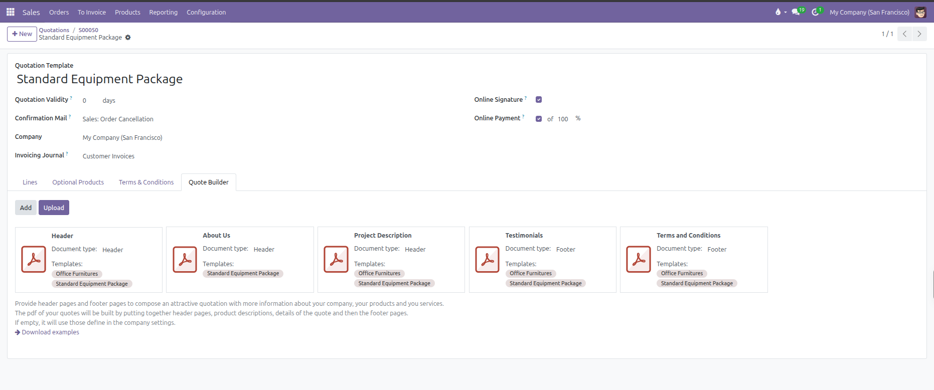The height and width of the screenshot is (390, 934).
Task: Click the New button
Action: click(22, 34)
